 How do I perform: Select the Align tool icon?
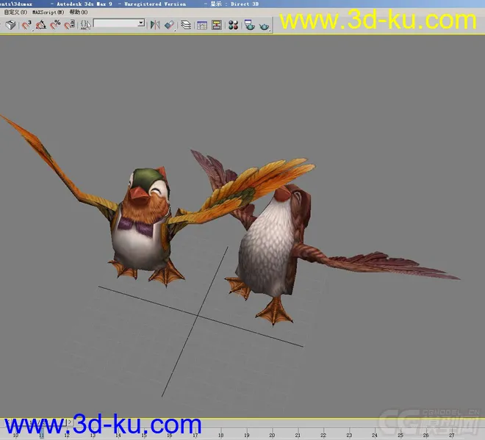pyautogui.click(x=170, y=25)
